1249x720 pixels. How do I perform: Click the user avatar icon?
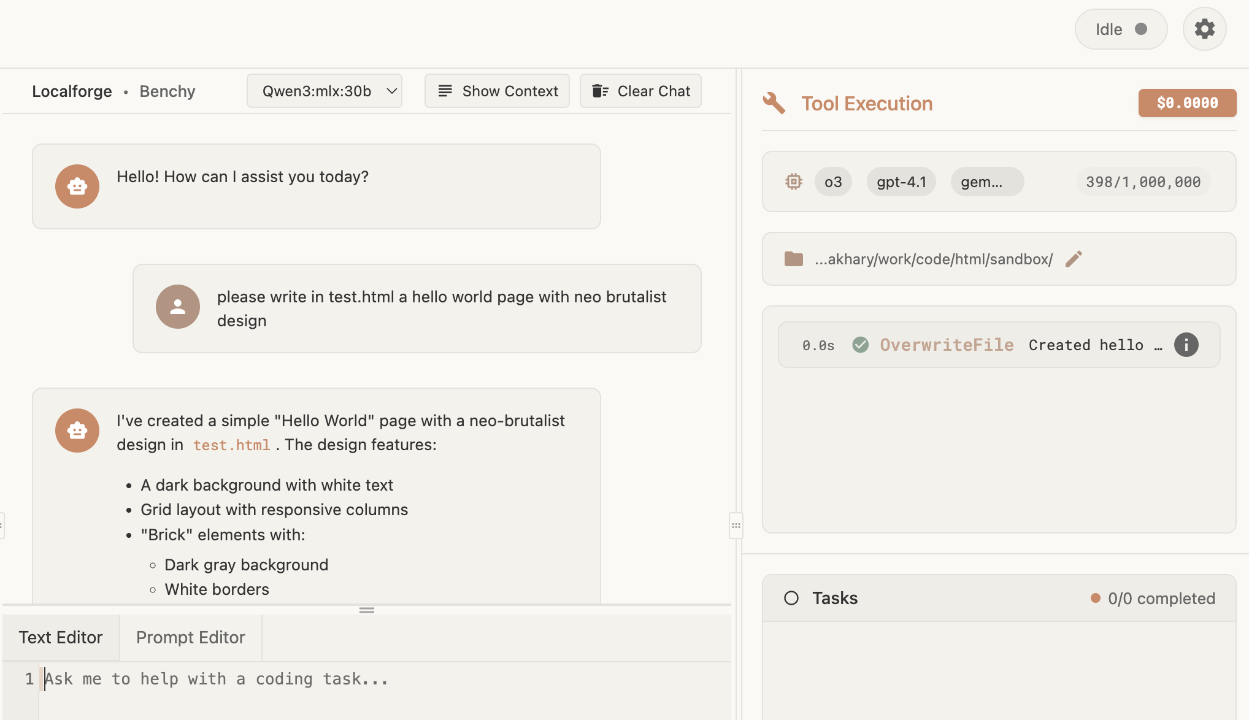tap(178, 307)
